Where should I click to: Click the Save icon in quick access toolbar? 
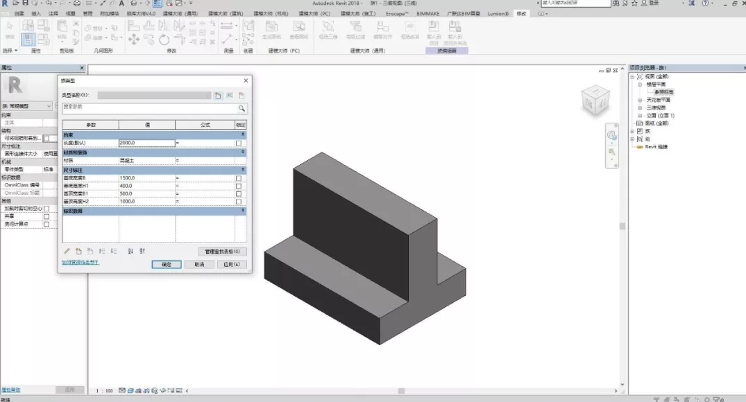25,3
